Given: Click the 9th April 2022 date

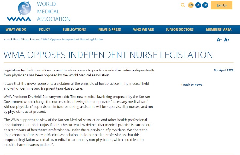Looking at the screenshot, I should pos(223,70).
